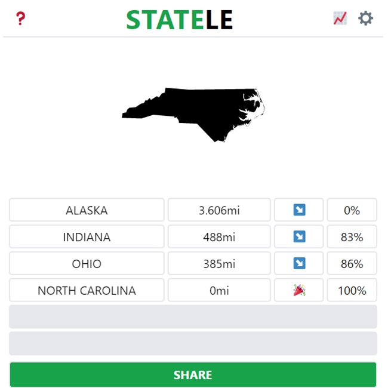This screenshot has width=388, height=388.
Task: Click the 100% proximity cell
Action: click(352, 291)
